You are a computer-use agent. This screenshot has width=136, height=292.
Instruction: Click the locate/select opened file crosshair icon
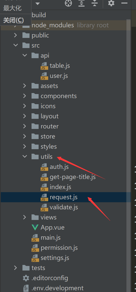point(68,3)
